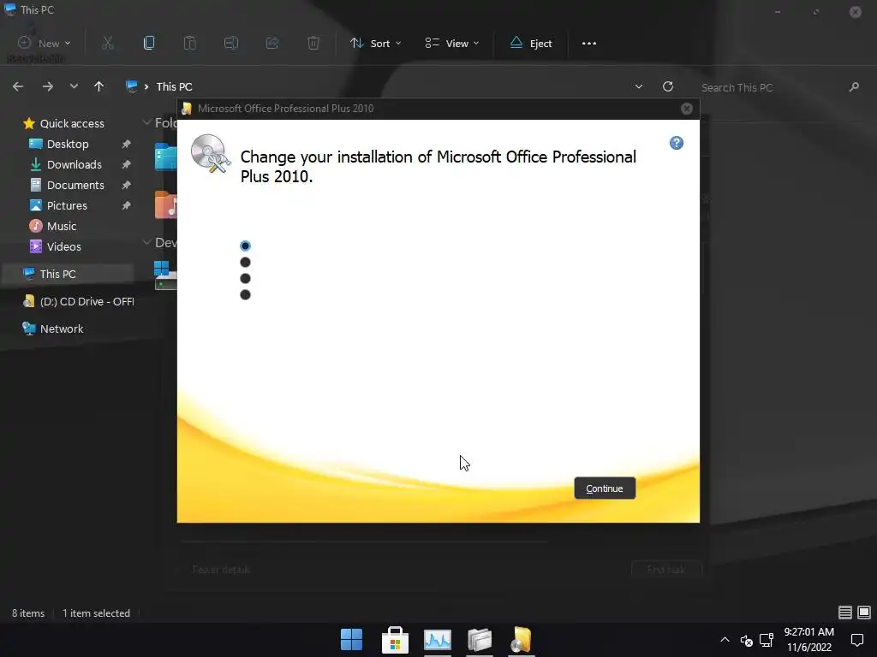Screen dimensions: 877x657
Task: Open Task Manager from the taskbar
Action: point(438,640)
